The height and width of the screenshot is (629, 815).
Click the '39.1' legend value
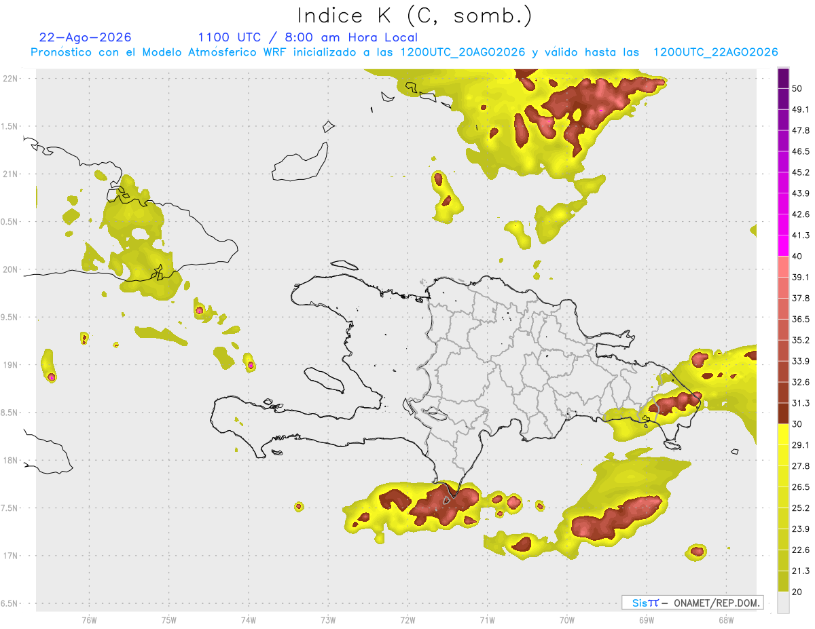801,278
